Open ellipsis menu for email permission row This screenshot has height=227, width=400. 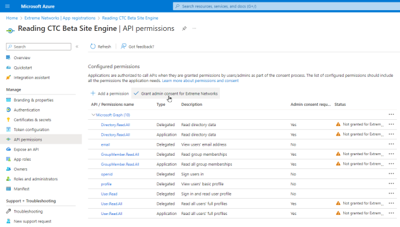click(391, 144)
